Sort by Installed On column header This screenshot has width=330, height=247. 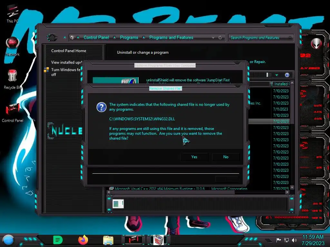(281, 84)
